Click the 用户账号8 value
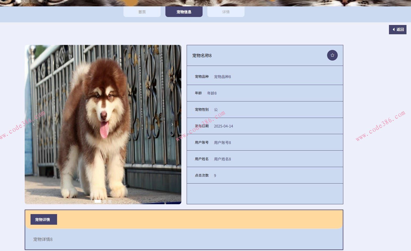This screenshot has width=411, height=251. [x=222, y=143]
